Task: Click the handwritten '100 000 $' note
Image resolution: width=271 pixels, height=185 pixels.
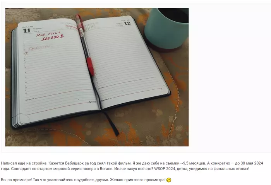Action: (x=52, y=38)
